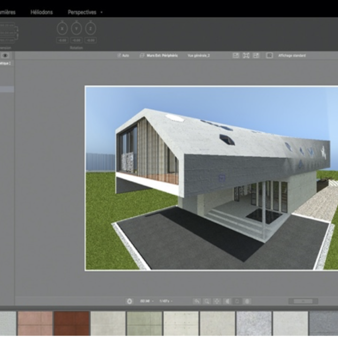Screen dimensions: 338x338
Task: Click the square icon beside Affichage standard
Action: (x=269, y=55)
